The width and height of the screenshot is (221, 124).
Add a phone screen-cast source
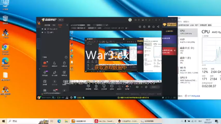tap(104, 87)
